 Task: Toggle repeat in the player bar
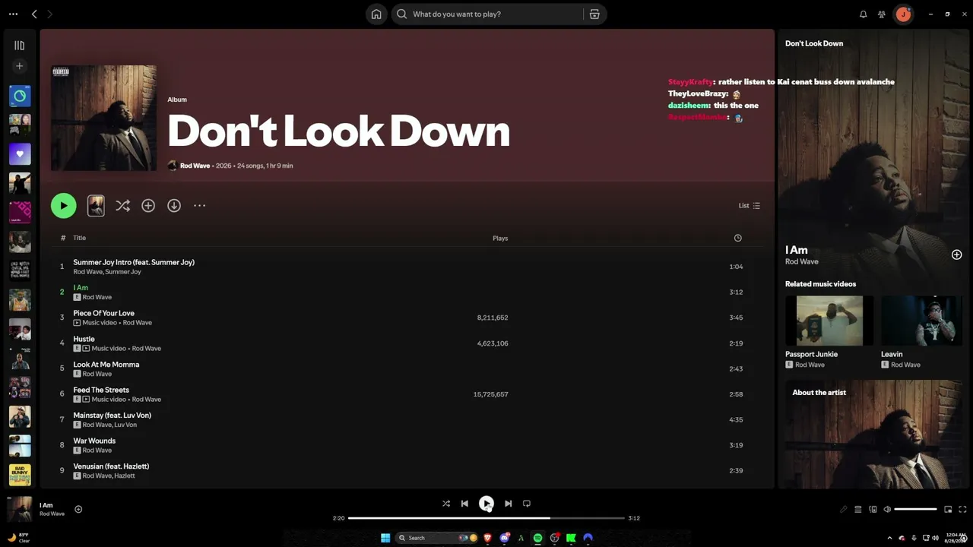pos(526,503)
